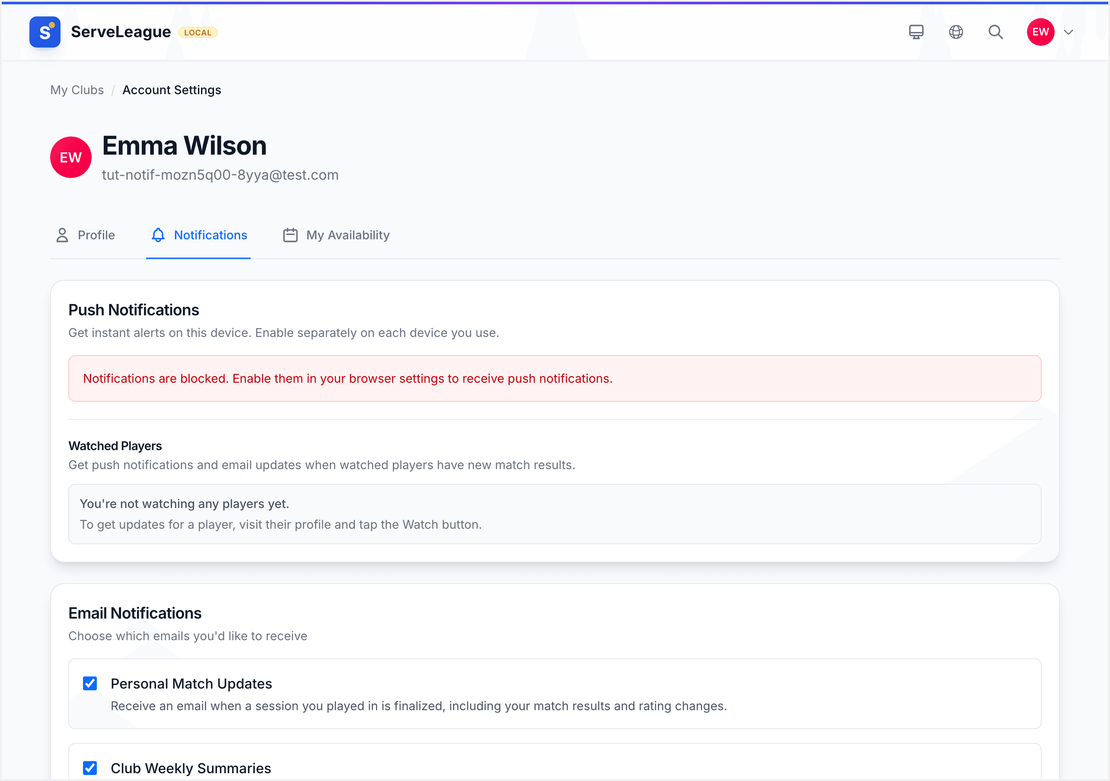Switch to the Profile tab
1110x781 pixels.
(x=85, y=235)
